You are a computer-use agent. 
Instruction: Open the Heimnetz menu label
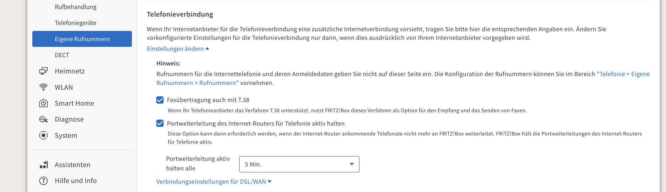70,71
